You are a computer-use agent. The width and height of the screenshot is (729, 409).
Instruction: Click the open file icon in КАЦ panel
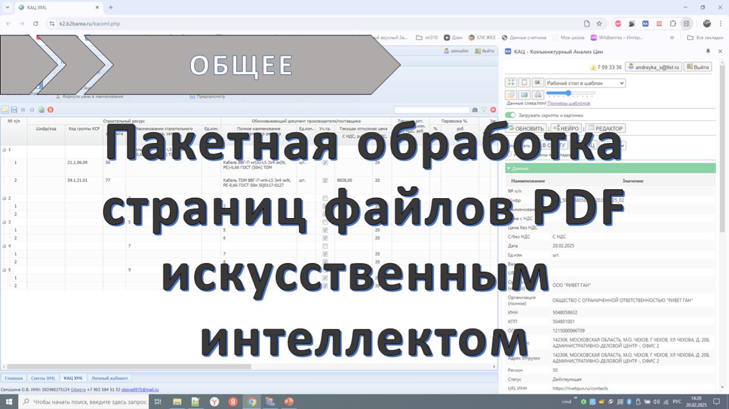point(511,95)
